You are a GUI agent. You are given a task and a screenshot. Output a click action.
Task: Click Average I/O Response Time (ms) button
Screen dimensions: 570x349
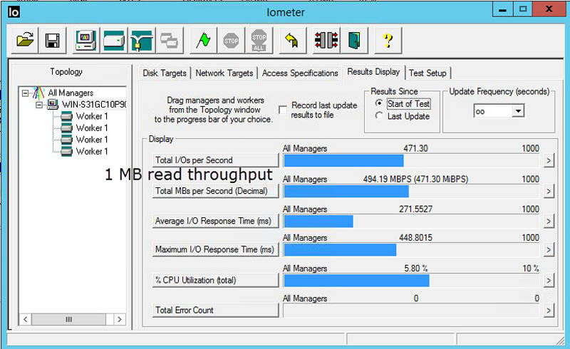(215, 221)
